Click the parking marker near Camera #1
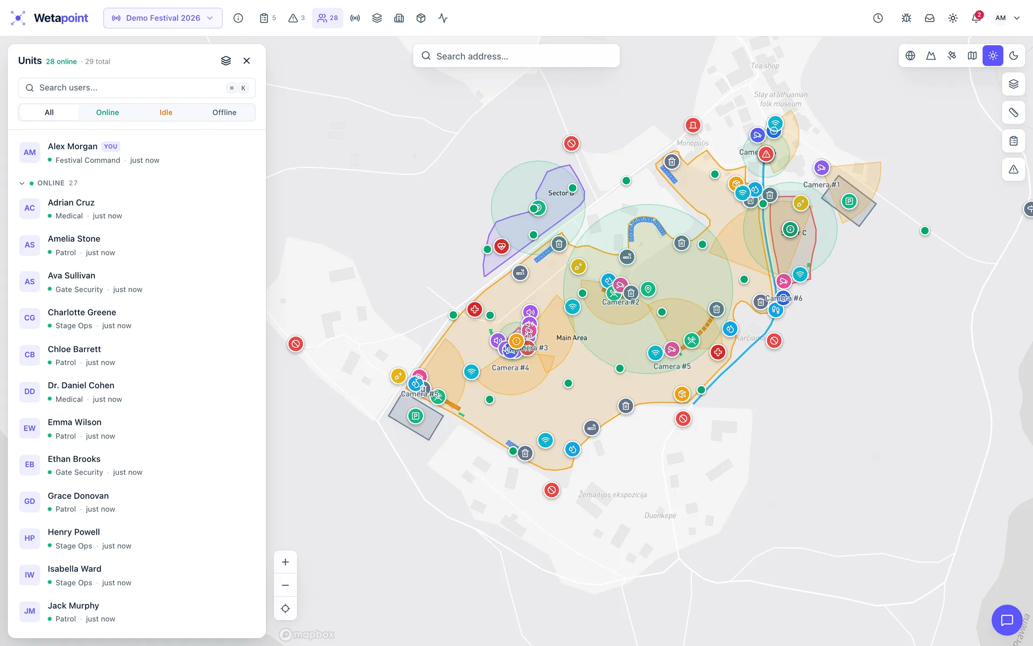The width and height of the screenshot is (1033, 646). pos(849,201)
